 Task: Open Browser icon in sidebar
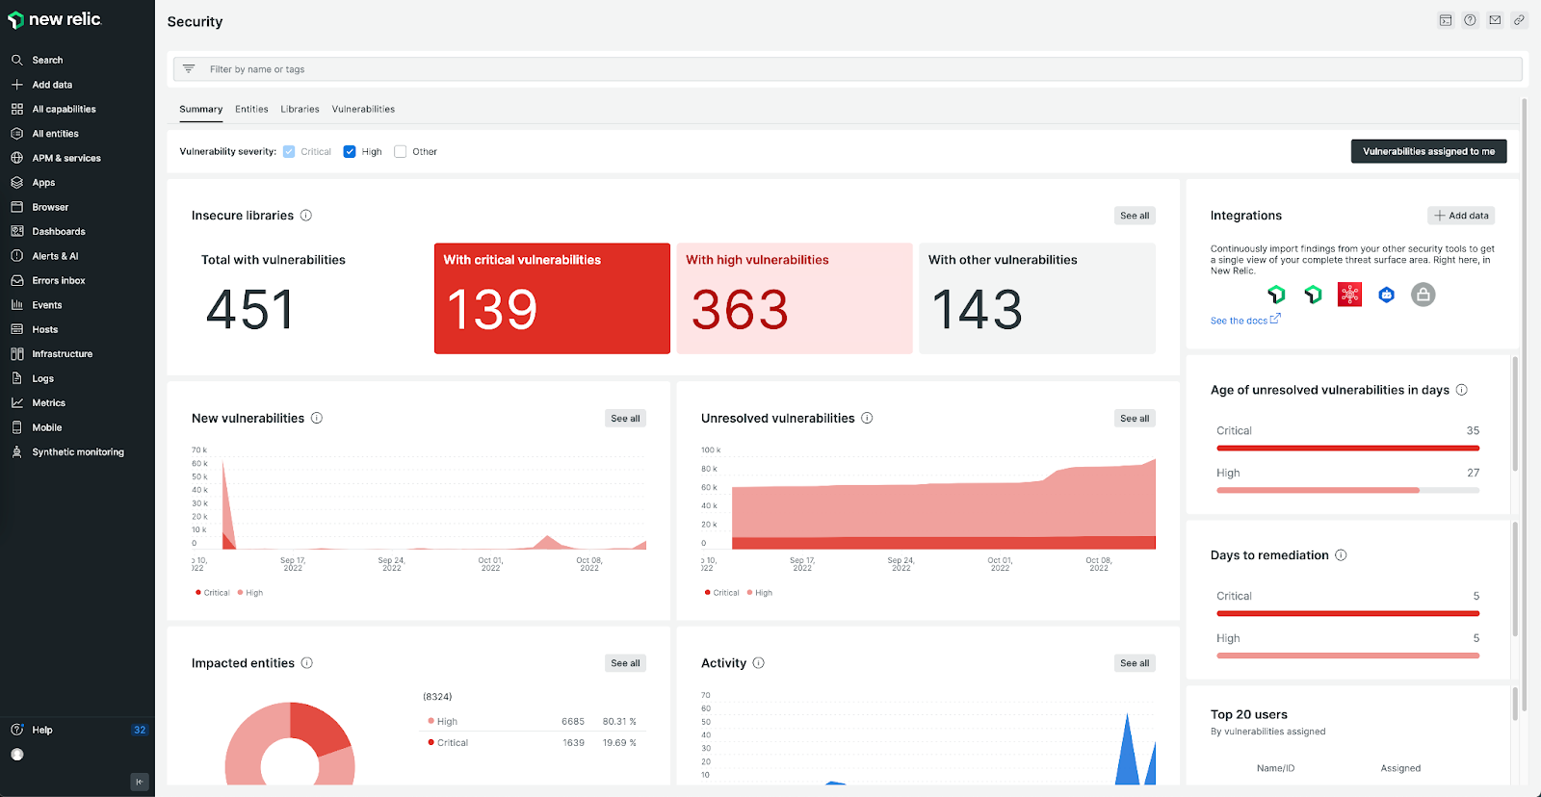tap(16, 207)
